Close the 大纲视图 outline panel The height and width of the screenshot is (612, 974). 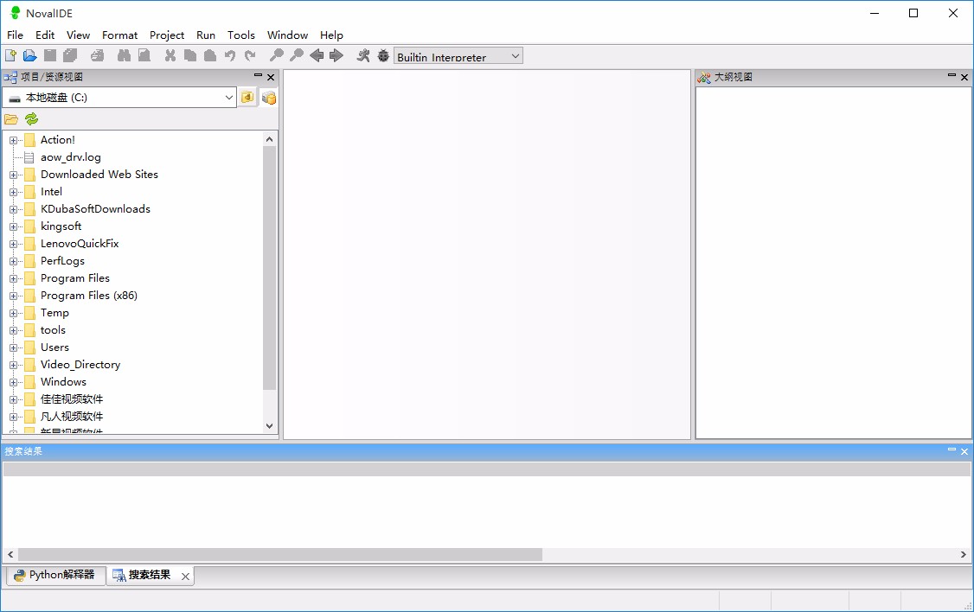[x=964, y=78]
